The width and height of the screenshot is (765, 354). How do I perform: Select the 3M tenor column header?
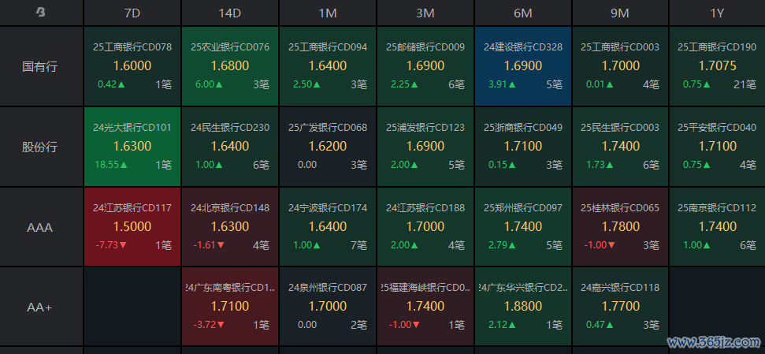425,13
